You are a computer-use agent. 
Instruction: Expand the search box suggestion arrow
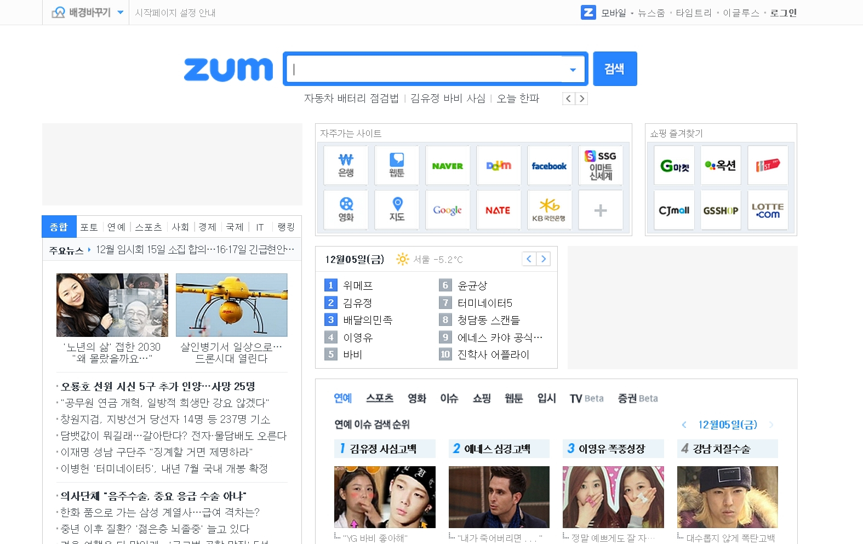click(573, 70)
